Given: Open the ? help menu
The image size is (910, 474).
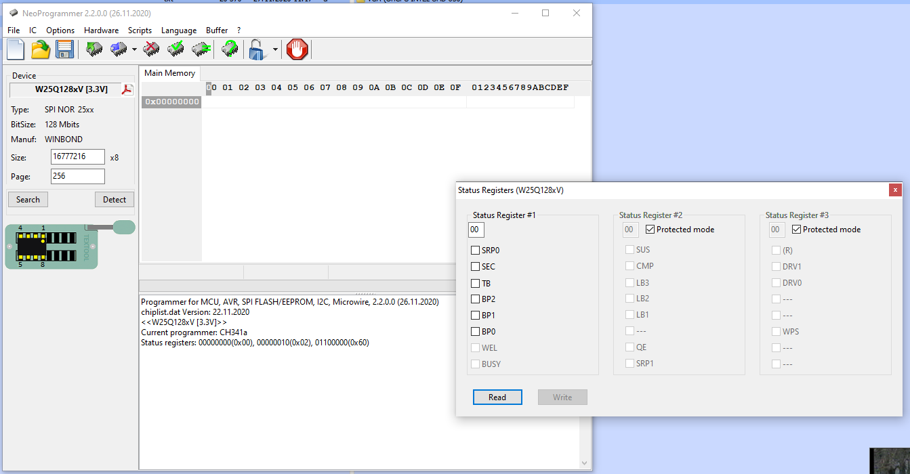Looking at the screenshot, I should click(239, 30).
